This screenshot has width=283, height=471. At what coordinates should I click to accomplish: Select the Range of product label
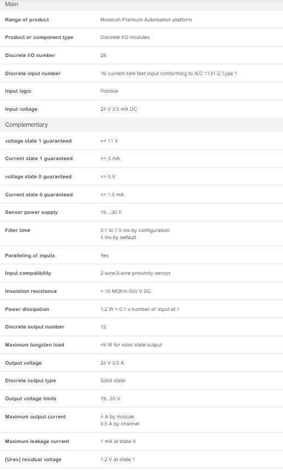pyautogui.click(x=27, y=20)
